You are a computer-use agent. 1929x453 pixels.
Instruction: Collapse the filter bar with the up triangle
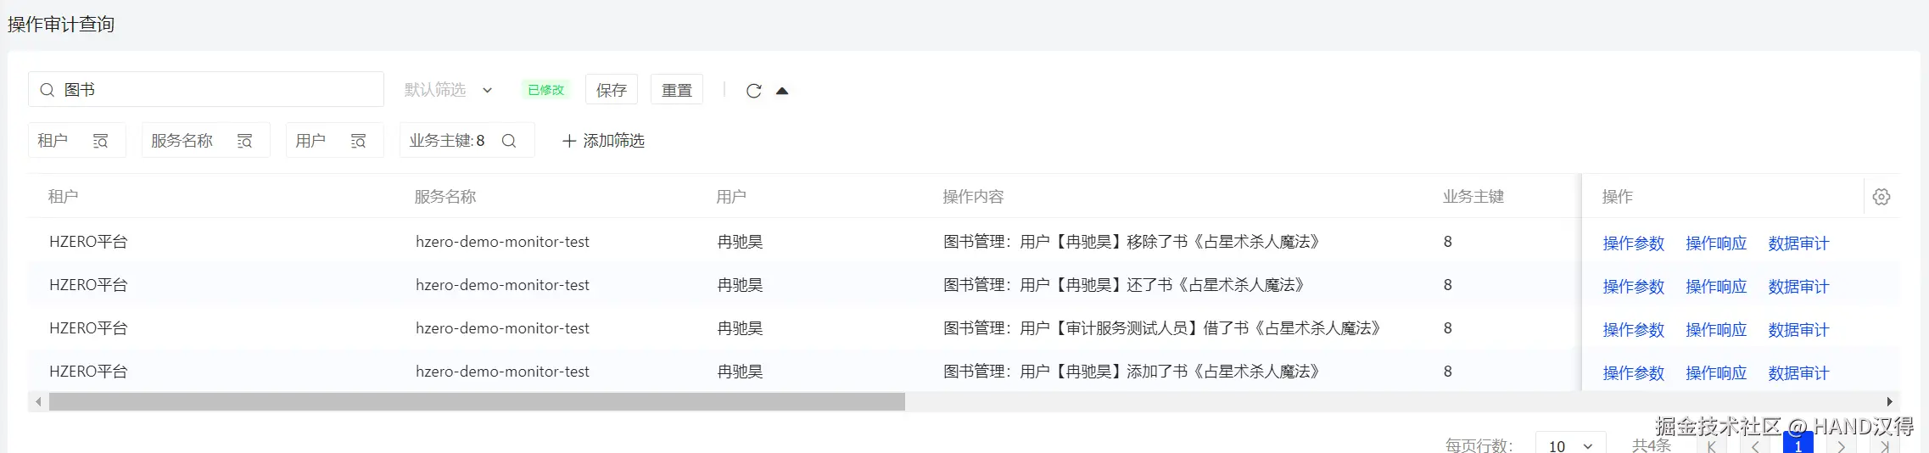coord(782,91)
